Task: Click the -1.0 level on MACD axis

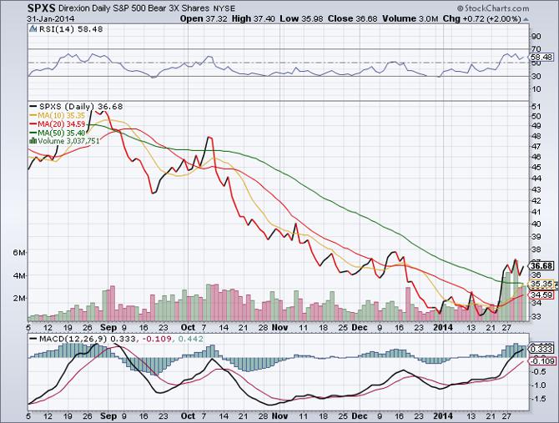Action: pyautogui.click(x=538, y=385)
